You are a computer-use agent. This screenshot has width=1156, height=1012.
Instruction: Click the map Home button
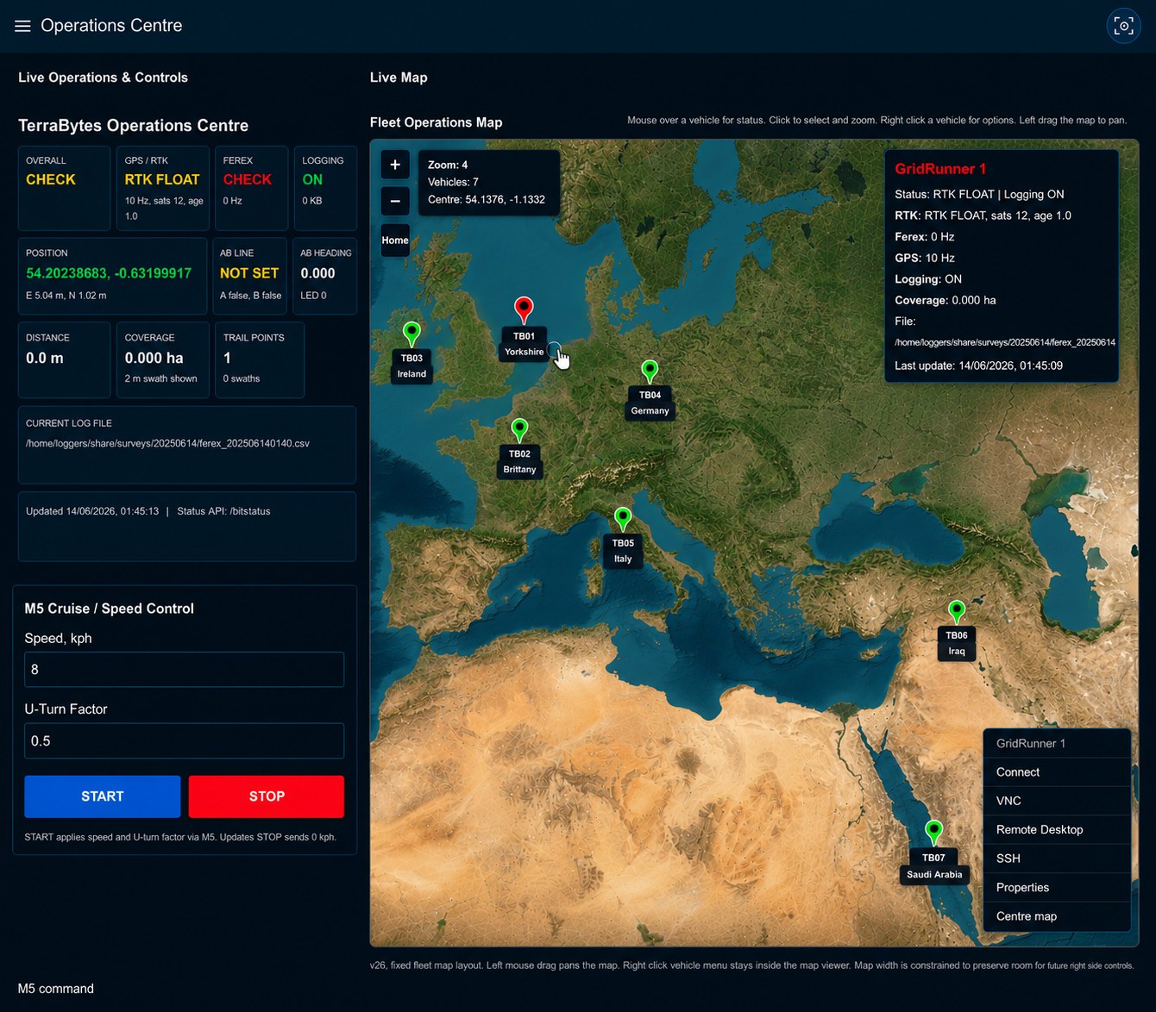pyautogui.click(x=395, y=241)
